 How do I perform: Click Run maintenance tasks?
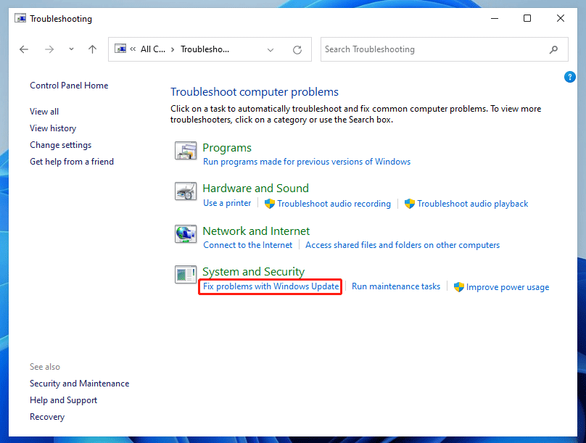(x=396, y=286)
